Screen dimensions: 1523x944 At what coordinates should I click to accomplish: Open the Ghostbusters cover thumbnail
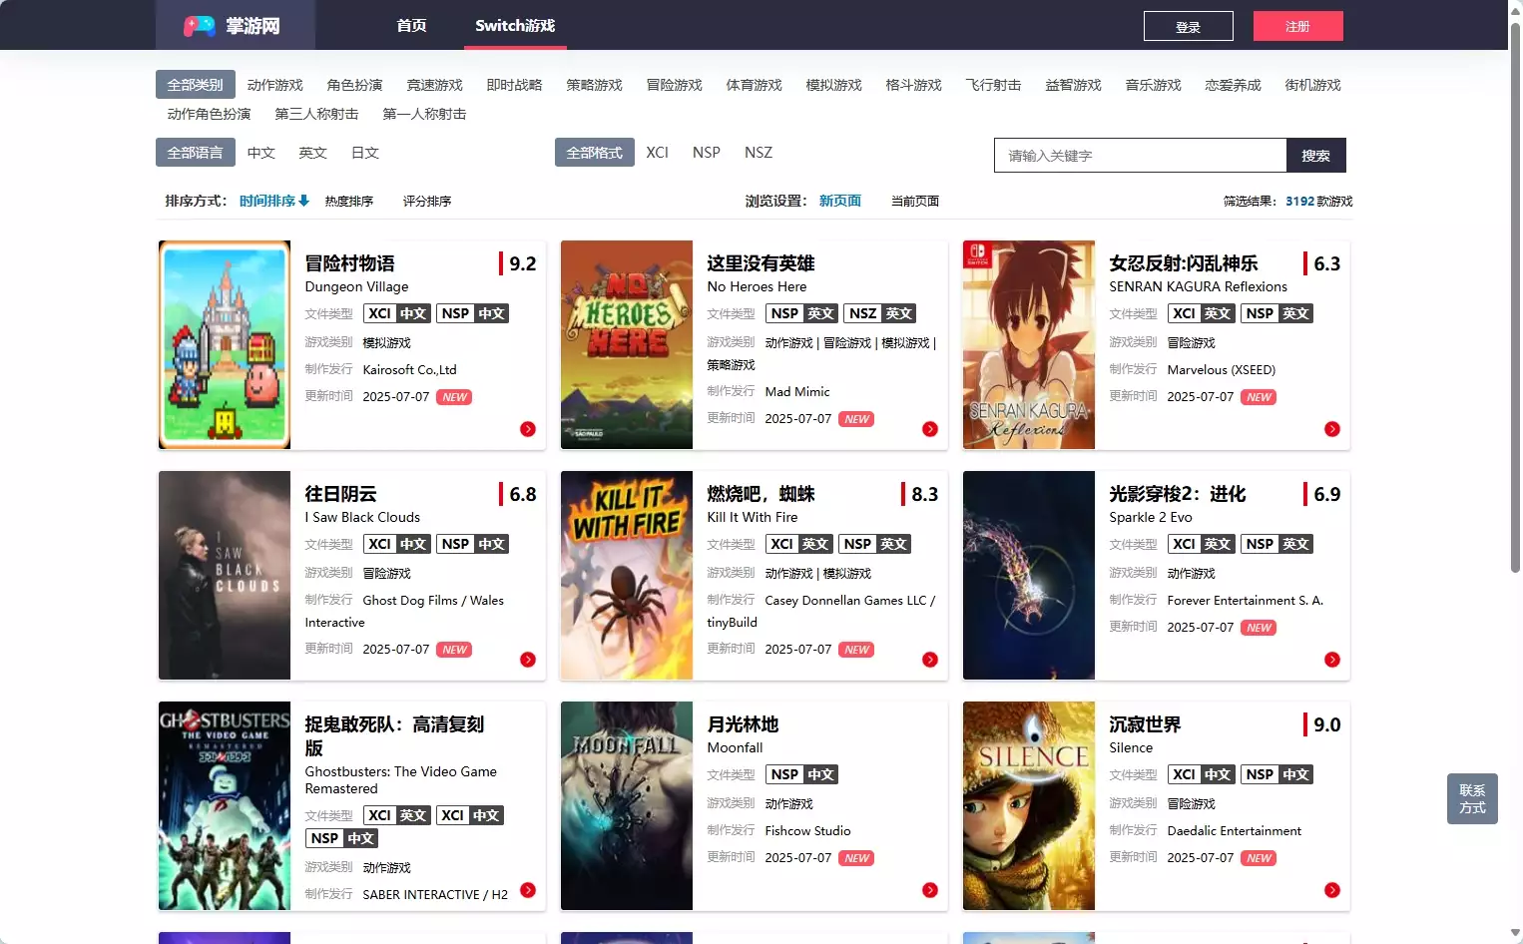coord(225,805)
